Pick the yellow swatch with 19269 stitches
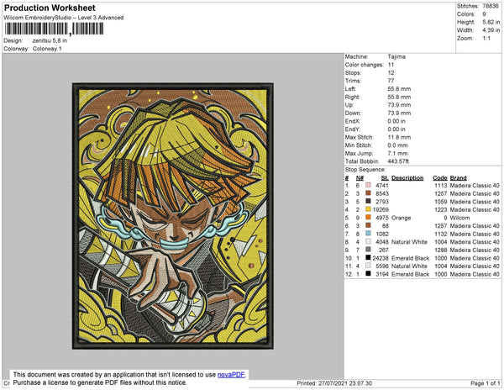This screenshot has height=390, width=504. (x=368, y=209)
